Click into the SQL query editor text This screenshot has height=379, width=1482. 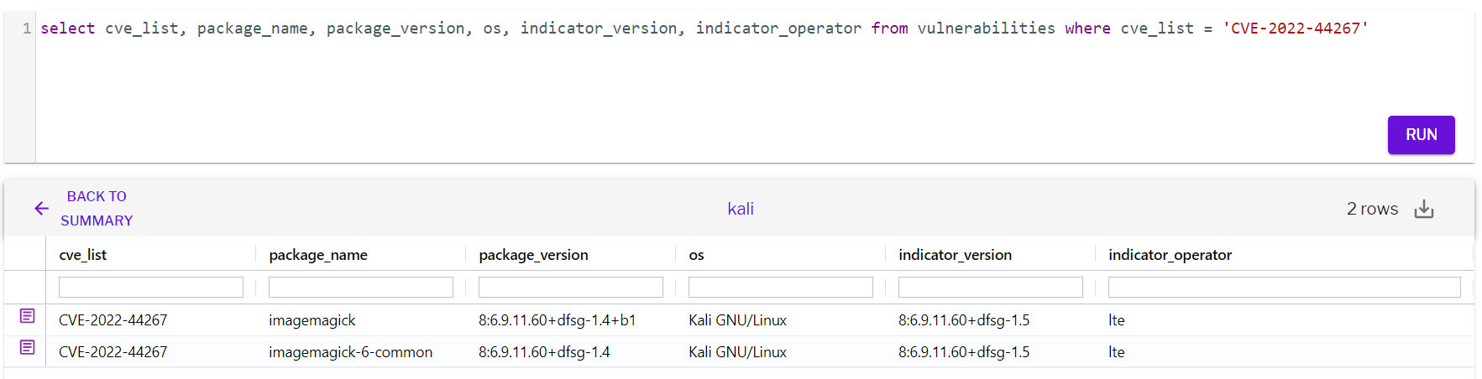coord(704,29)
